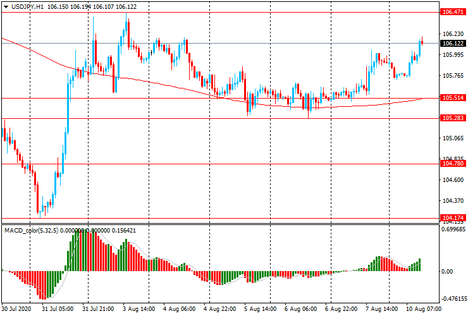Click the 104.370 price scale value
The height and width of the screenshot is (316, 468).
(453, 201)
